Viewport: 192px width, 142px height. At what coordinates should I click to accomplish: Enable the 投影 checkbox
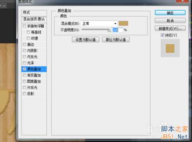(24, 94)
